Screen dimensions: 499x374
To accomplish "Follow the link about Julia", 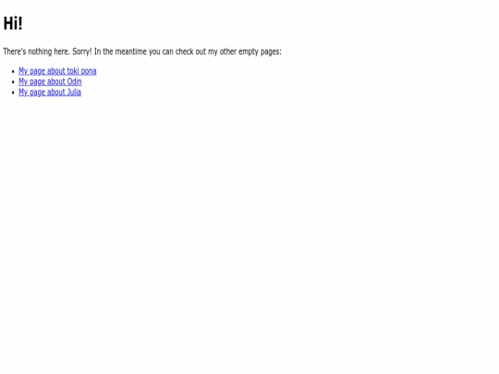I will point(50,92).
